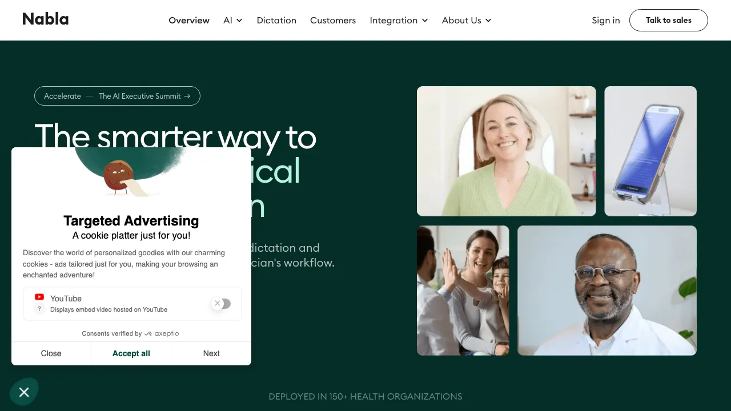This screenshot has width=731, height=411.
Task: Click the Talk to sales button
Action: pyautogui.click(x=669, y=20)
